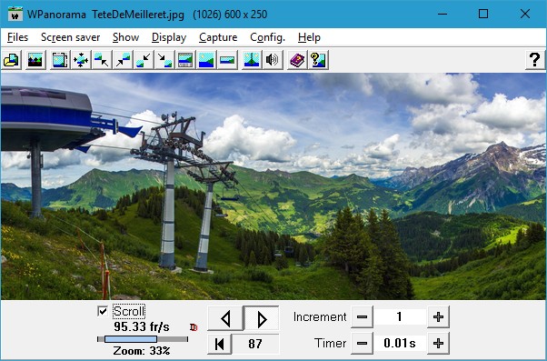Click the reduced-height strip display icon
This screenshot has height=361, width=547.
point(227,60)
